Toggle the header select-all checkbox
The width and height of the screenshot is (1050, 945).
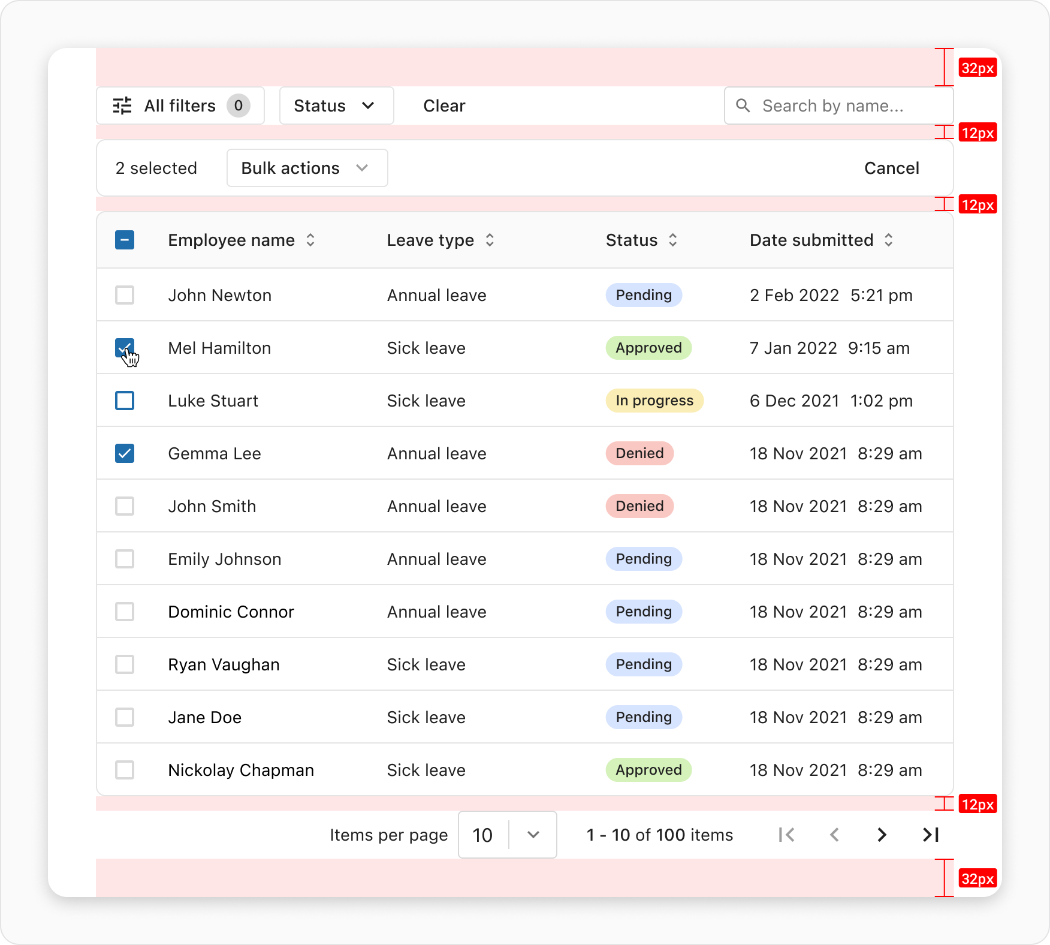point(125,240)
